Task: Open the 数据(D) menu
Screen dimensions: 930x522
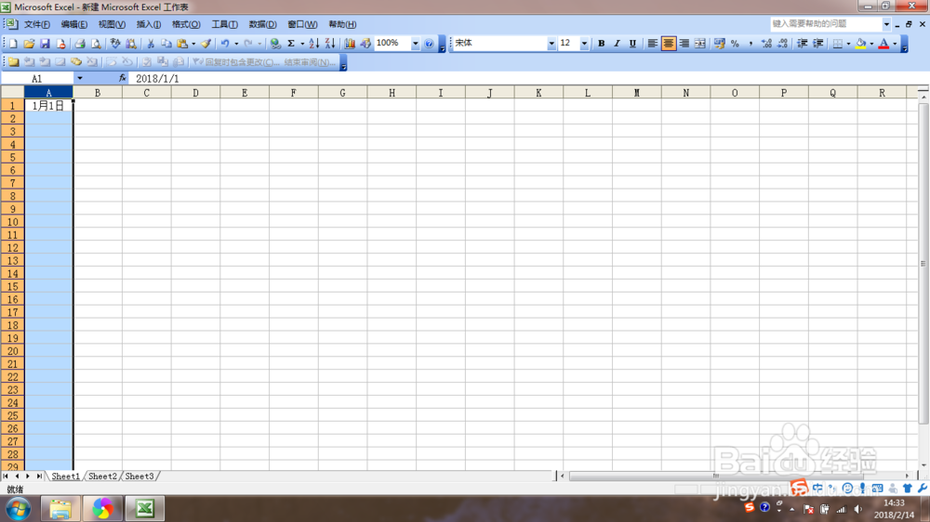Action: tap(262, 24)
